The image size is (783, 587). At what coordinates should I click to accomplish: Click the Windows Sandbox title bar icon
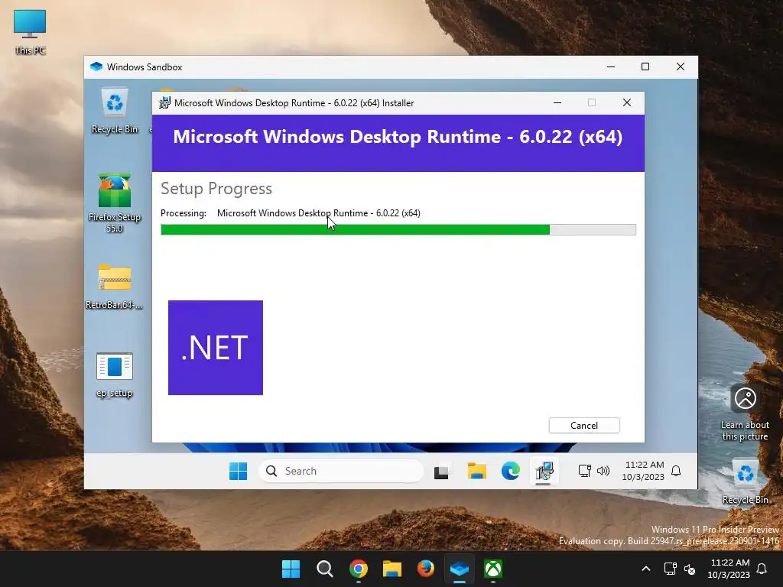[96, 67]
